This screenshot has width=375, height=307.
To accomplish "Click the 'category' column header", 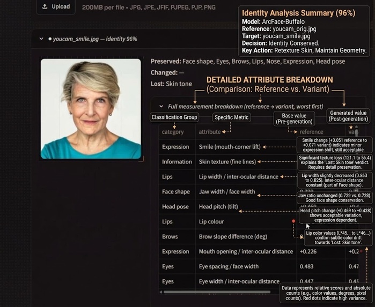I will point(173,132).
